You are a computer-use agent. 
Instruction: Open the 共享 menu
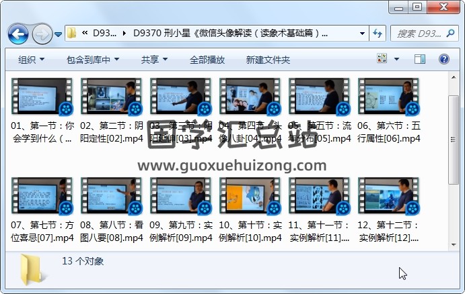154,60
